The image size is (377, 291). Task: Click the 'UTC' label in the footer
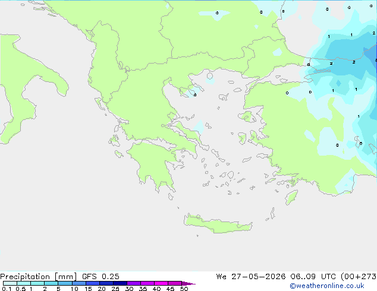(x=329, y=277)
